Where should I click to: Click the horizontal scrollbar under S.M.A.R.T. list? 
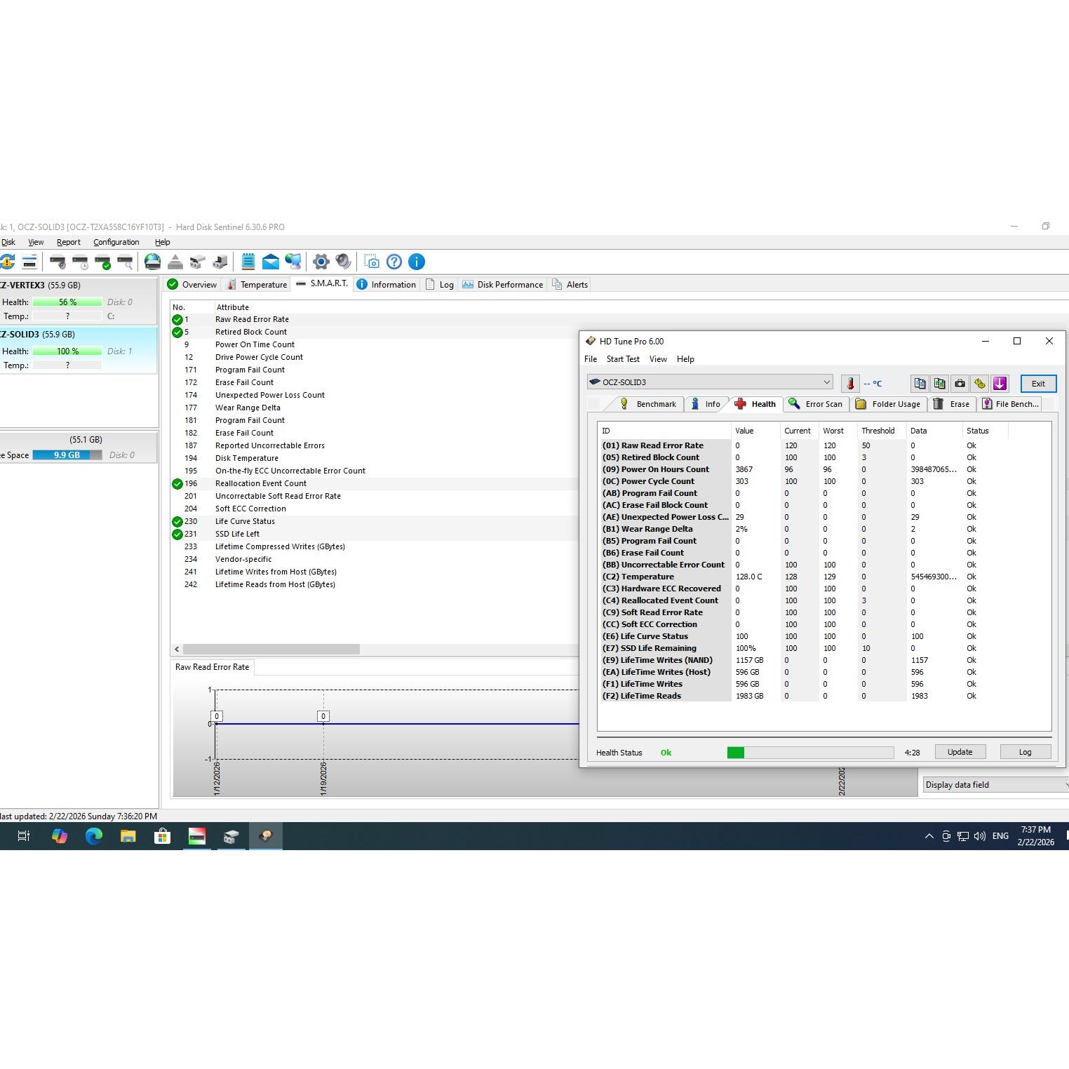coord(271,650)
